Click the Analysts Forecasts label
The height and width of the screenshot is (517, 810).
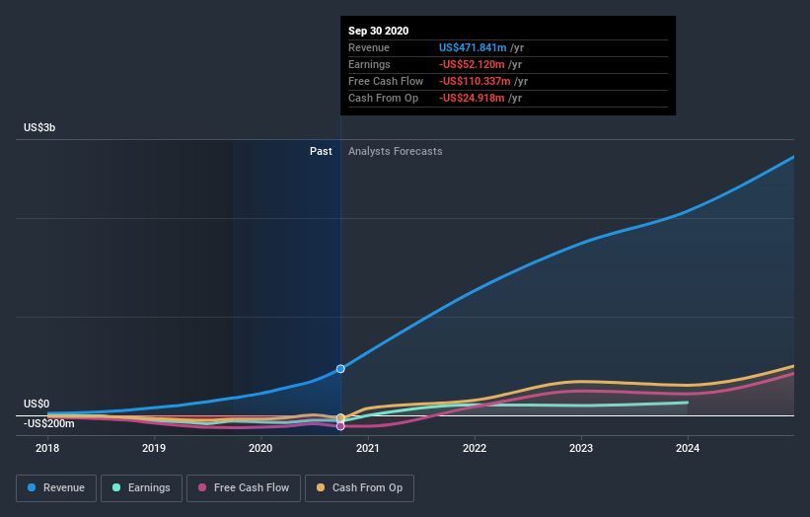(x=396, y=151)
